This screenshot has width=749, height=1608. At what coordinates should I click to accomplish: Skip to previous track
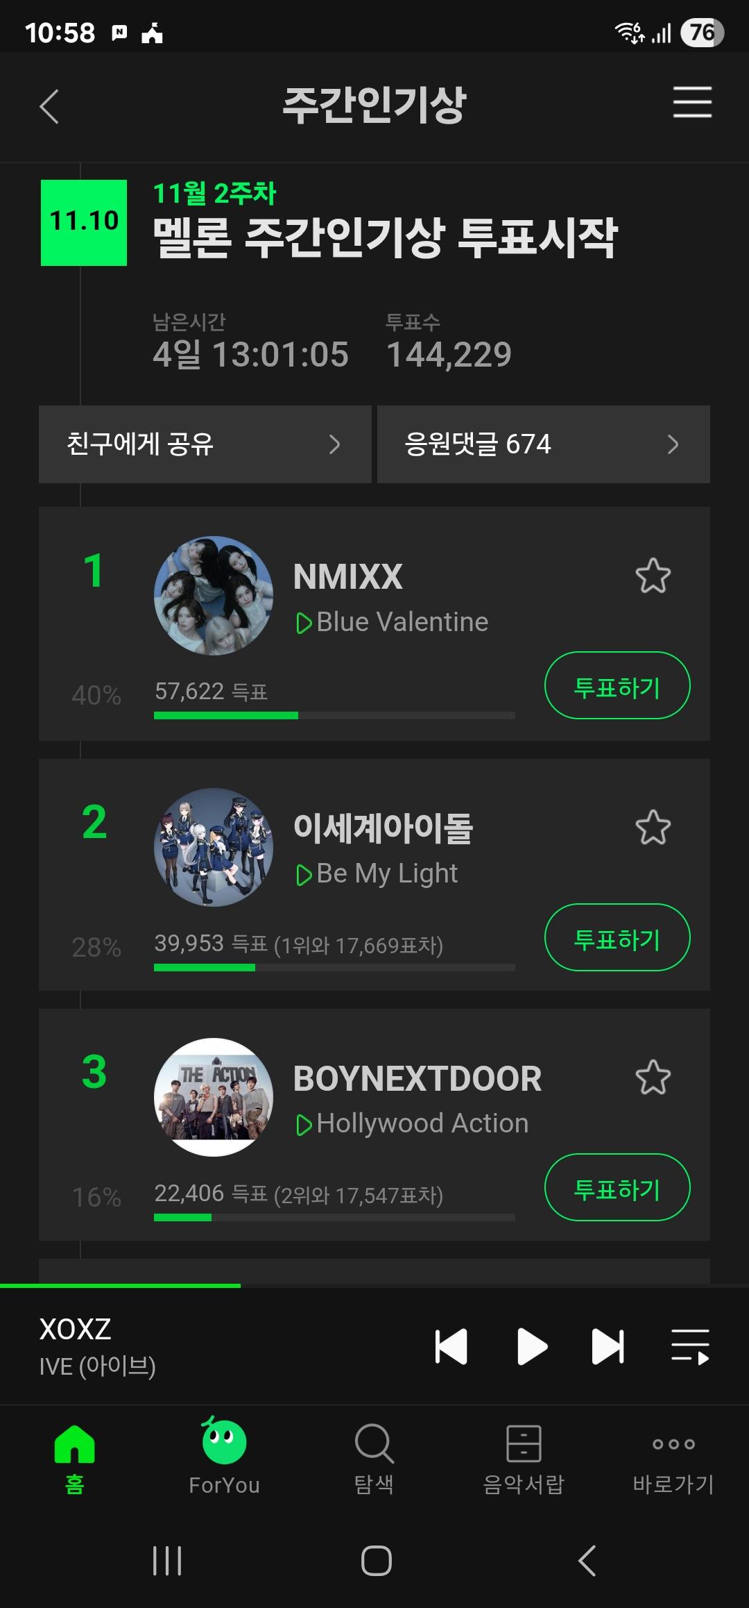click(451, 1347)
